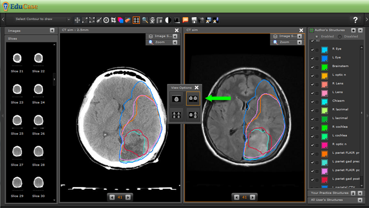Click the detective figure toolbar icon
This screenshot has width=369, height=208.
[152, 20]
